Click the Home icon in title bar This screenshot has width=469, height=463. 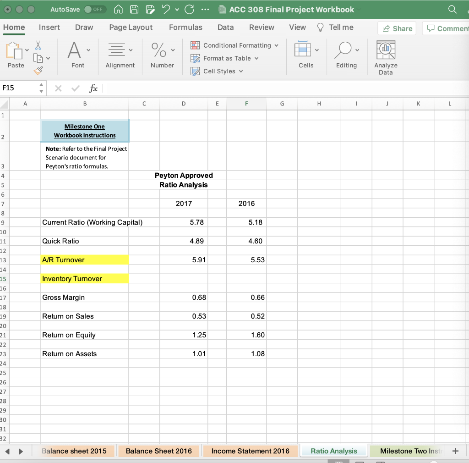119,9
